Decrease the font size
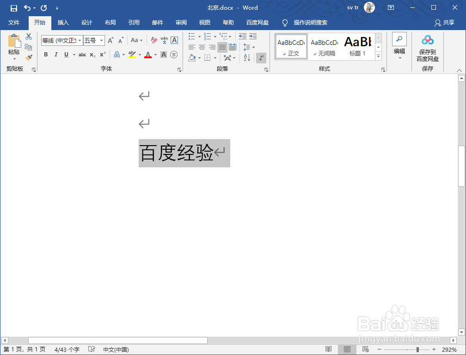 [x=121, y=40]
